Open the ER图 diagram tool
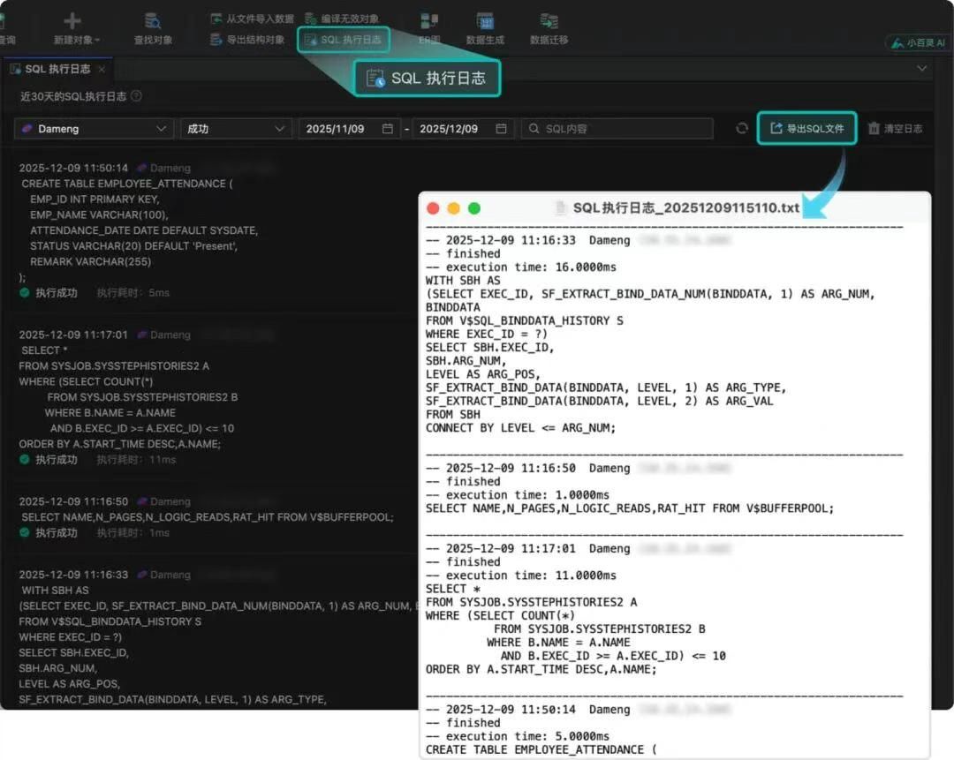 [429, 29]
